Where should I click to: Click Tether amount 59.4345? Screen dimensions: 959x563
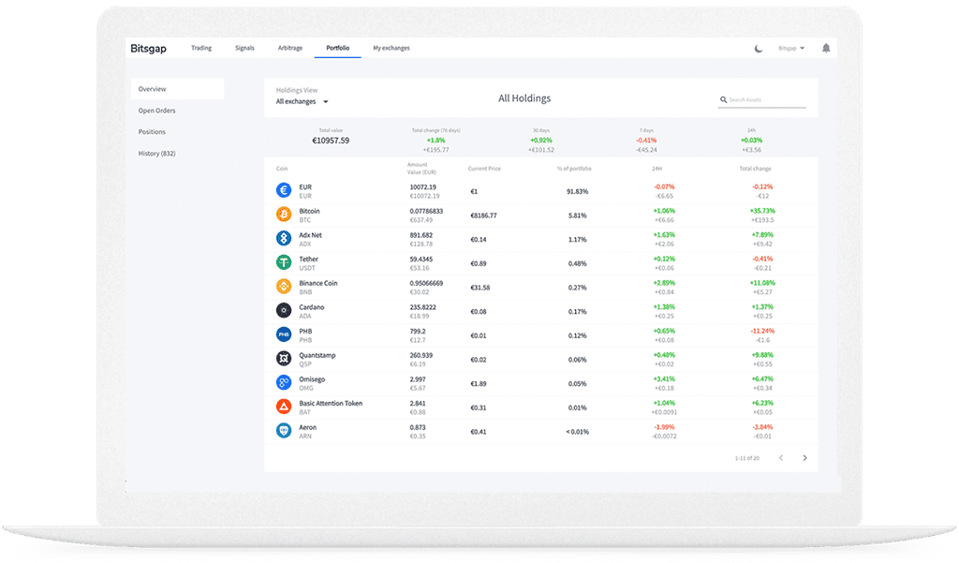tap(421, 259)
